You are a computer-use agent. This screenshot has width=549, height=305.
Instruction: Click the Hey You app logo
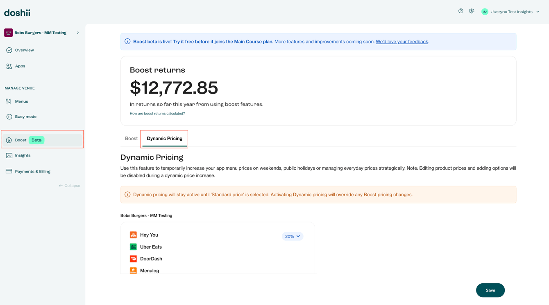[x=133, y=235]
